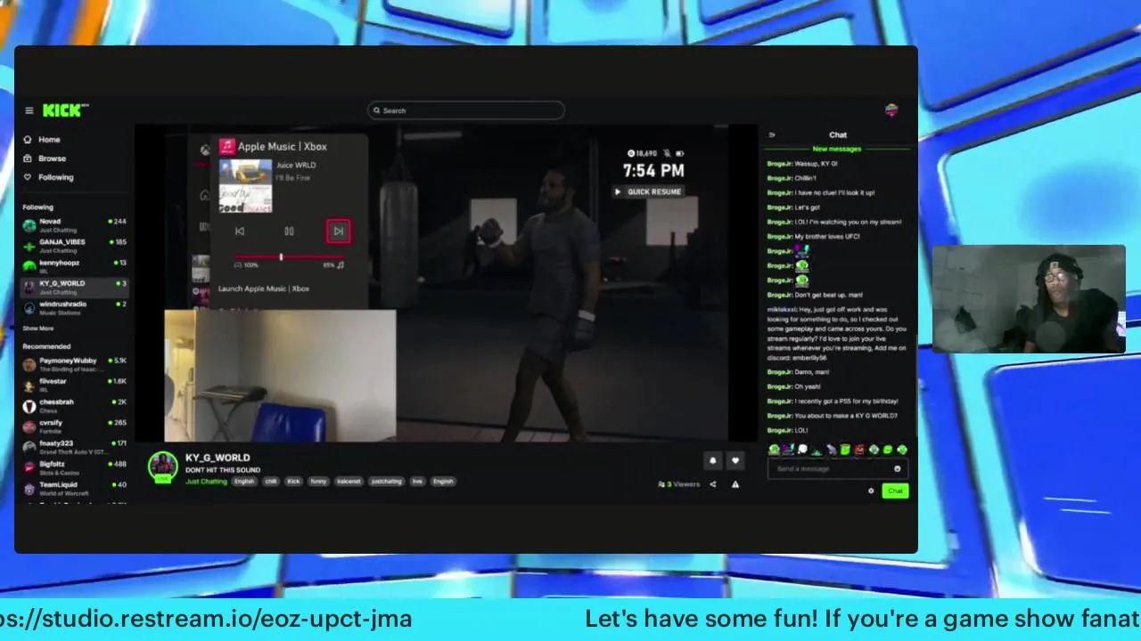
Task: Open Novad channel in Following list
Action: click(75, 224)
